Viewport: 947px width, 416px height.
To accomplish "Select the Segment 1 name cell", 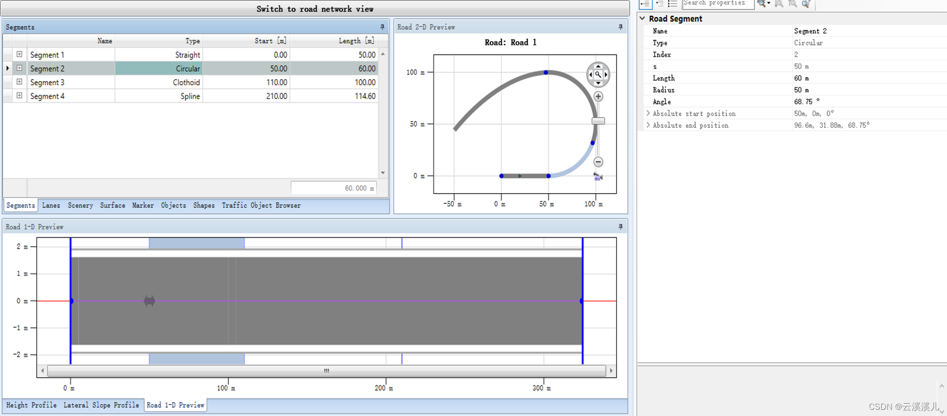I will 71,54.
